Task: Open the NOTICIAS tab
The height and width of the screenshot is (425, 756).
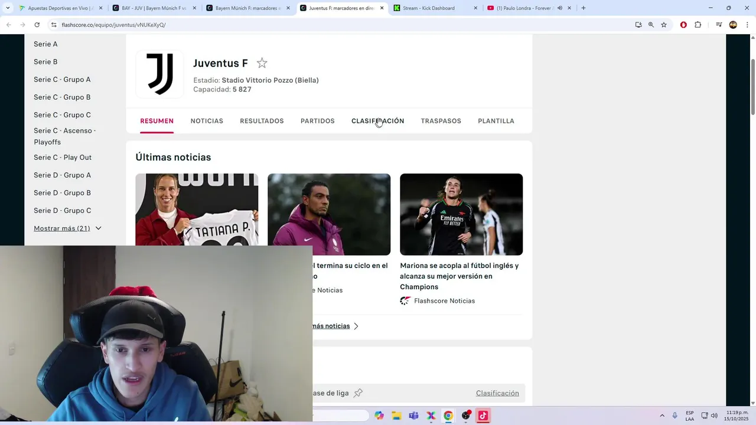Action: click(x=207, y=121)
